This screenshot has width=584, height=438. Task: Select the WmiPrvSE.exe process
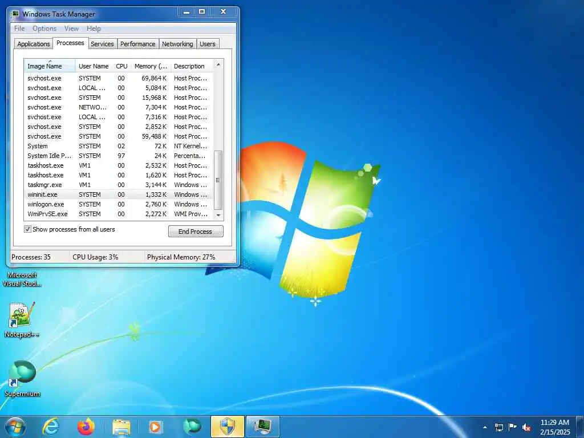pyautogui.click(x=119, y=214)
